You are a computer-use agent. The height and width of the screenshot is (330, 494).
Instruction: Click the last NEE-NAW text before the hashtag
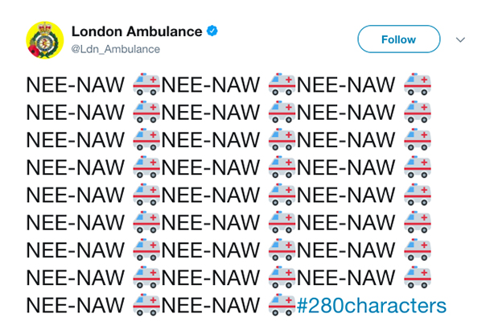pyautogui.click(x=211, y=306)
